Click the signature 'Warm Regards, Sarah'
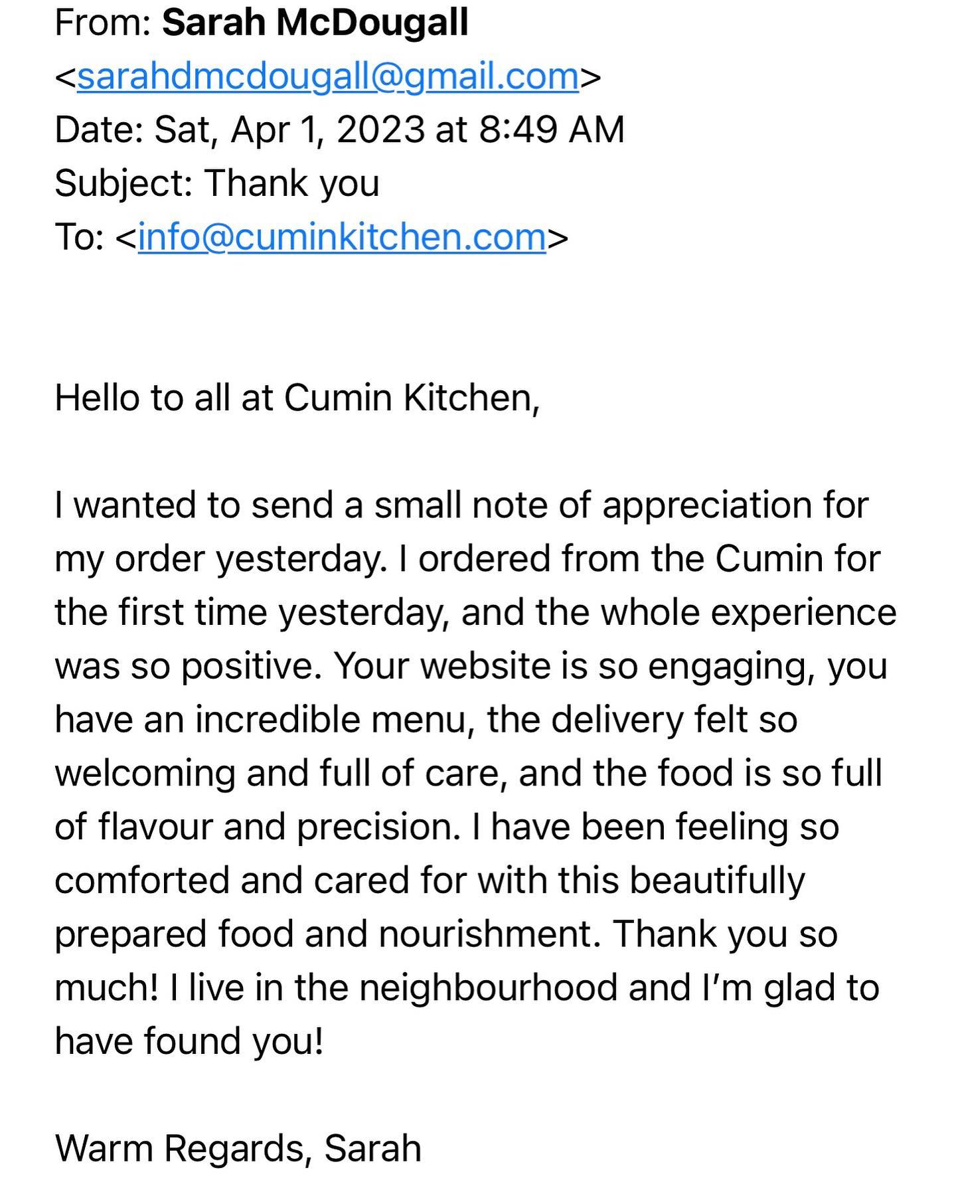Viewport: 956px width, 1188px height. 238,1149
